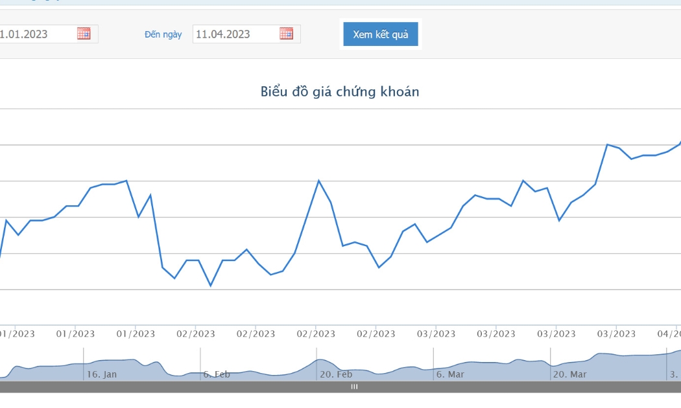Click the sharp price peak in late February
Screen dimensions: 681x408
pyautogui.click(x=319, y=181)
